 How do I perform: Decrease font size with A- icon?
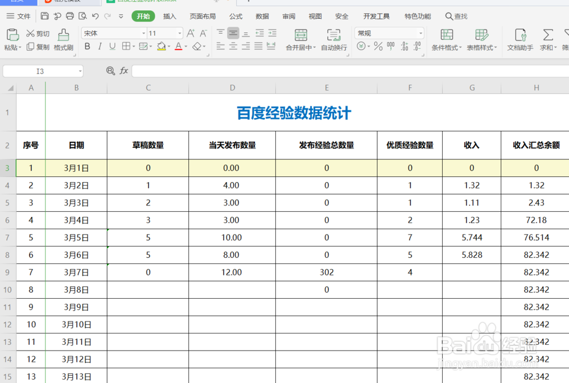tap(203, 34)
